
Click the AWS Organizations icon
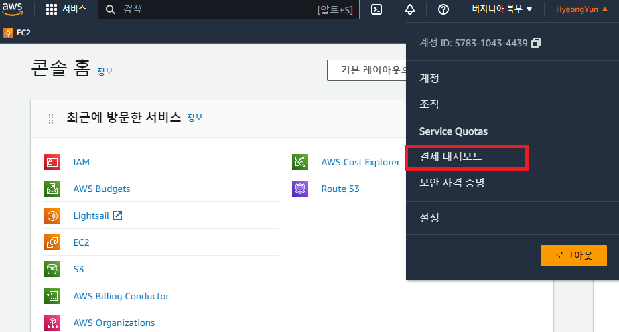(x=52, y=323)
